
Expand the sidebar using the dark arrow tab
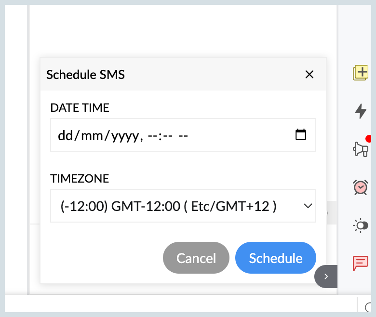coord(326,277)
